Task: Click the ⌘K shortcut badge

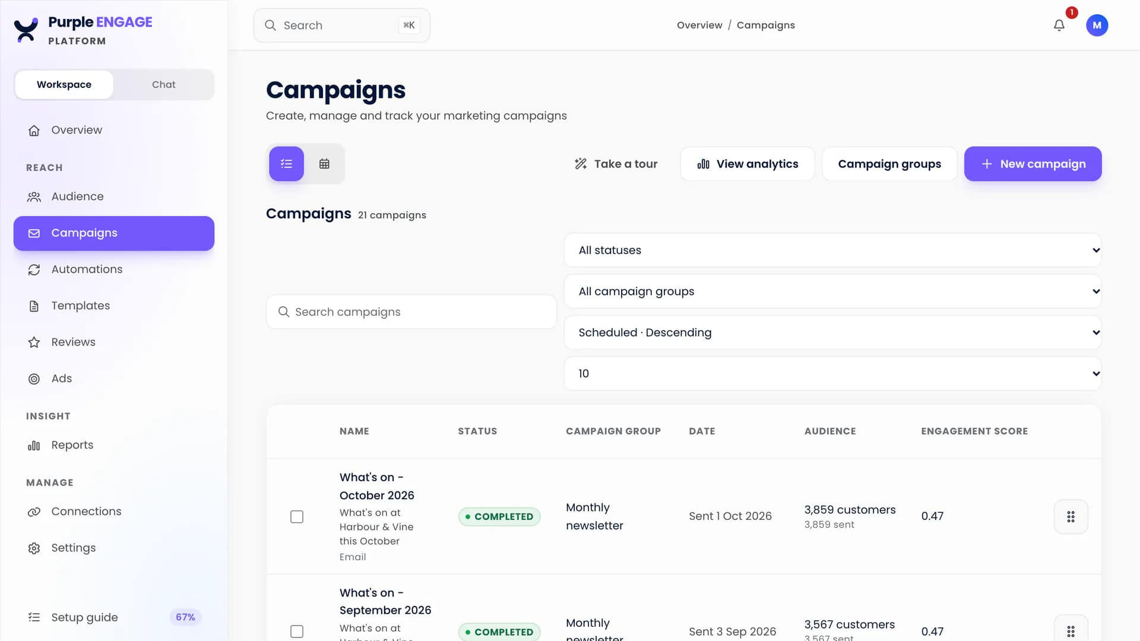Action: (x=408, y=25)
